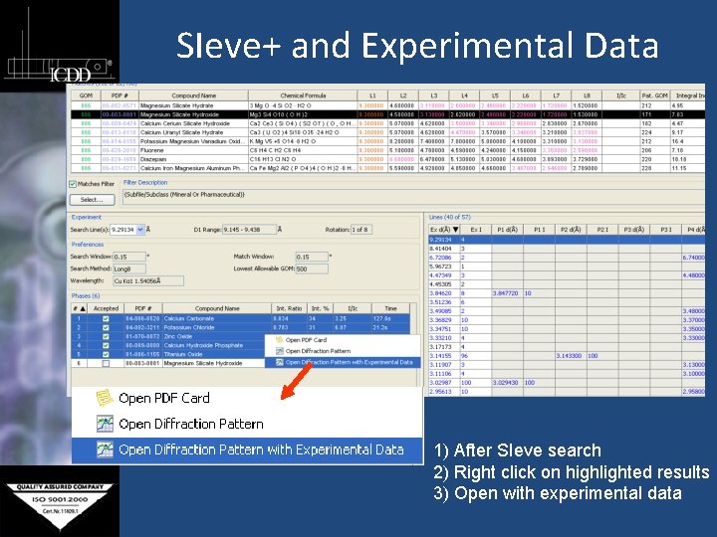717x537 pixels.
Task: Click the Pat. GOM column header
Action: point(654,95)
